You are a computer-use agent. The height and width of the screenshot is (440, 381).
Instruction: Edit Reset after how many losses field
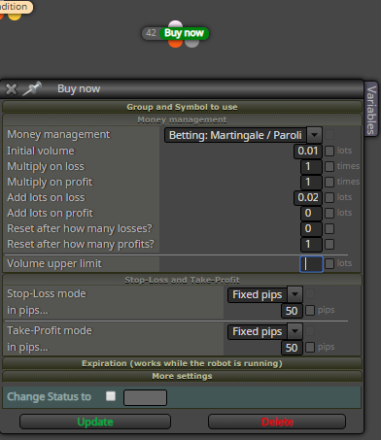tap(311, 228)
